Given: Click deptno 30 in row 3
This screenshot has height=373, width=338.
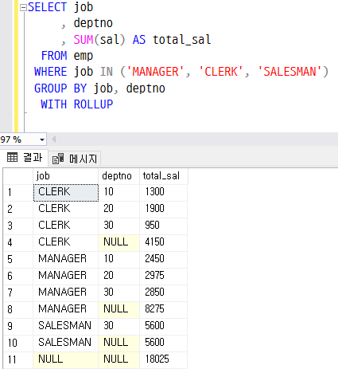Looking at the screenshot, I should click(x=118, y=226).
